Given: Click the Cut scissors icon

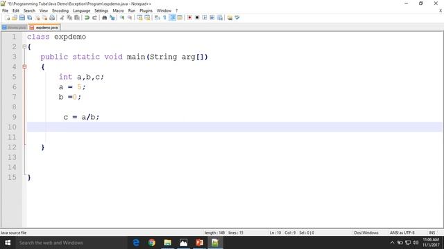Looking at the screenshot, I should (62, 18).
